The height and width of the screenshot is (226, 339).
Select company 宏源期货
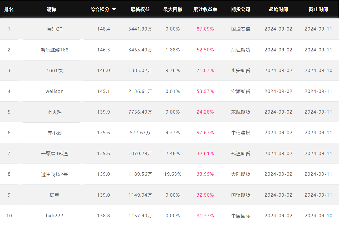tap(241, 91)
